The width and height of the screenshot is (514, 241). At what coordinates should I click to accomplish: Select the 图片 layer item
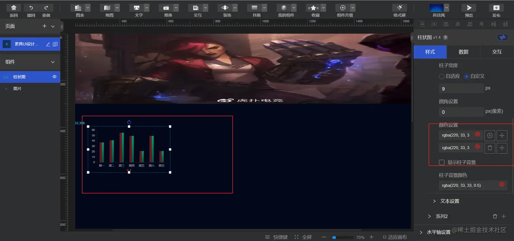[30, 89]
